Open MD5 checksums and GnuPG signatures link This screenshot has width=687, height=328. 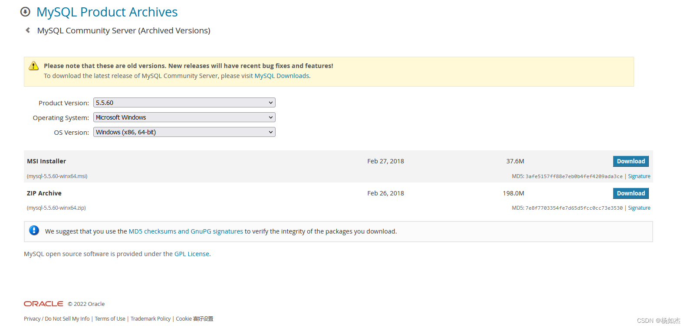click(x=186, y=231)
